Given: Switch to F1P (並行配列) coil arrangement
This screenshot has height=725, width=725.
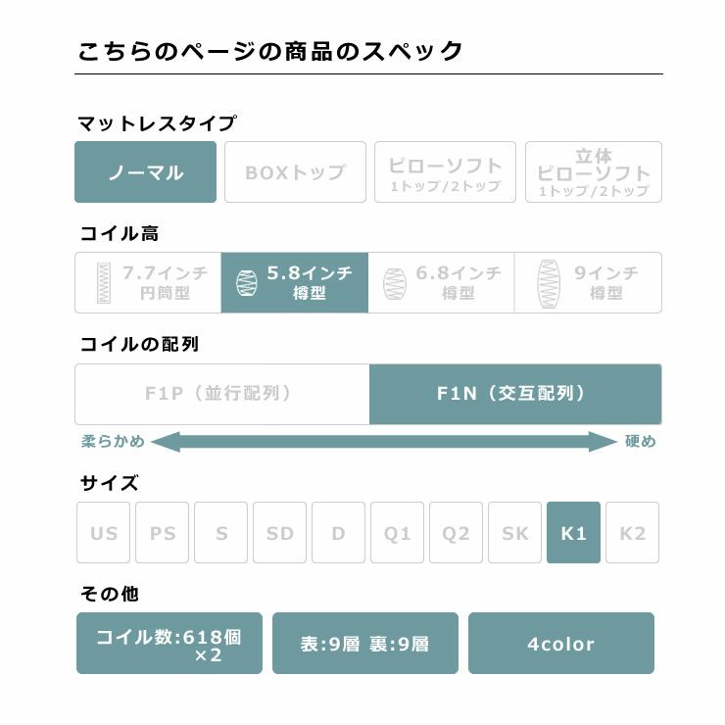Looking at the screenshot, I should pyautogui.click(x=221, y=394).
